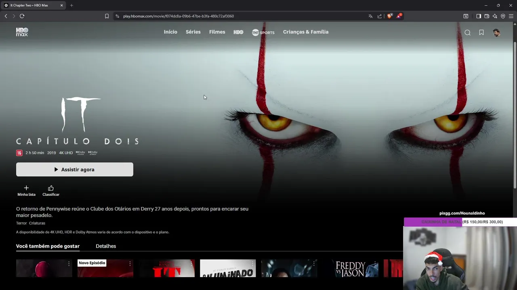This screenshot has width=517, height=290.
Task: Open Brave Shields lion icon
Action: click(x=389, y=16)
